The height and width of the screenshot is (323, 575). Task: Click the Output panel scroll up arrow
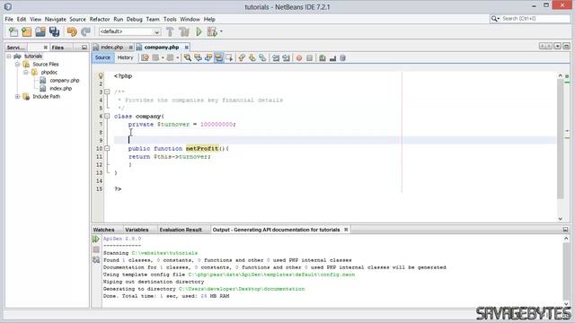[566, 239]
